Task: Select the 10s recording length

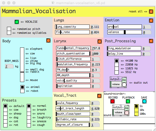Action: 136,110
